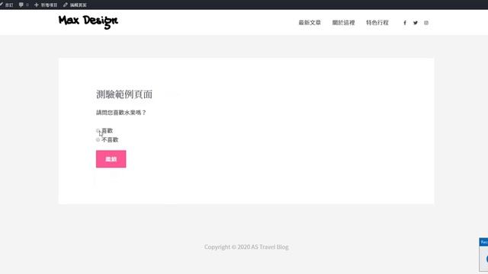Screen dimensions: 488x274
Task: Select the 不喜歡 radio button
Action: (x=98, y=140)
